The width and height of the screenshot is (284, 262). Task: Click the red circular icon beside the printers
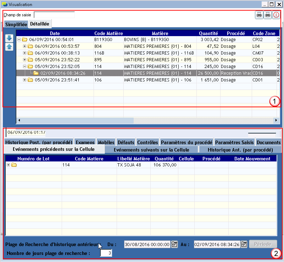[276, 15]
